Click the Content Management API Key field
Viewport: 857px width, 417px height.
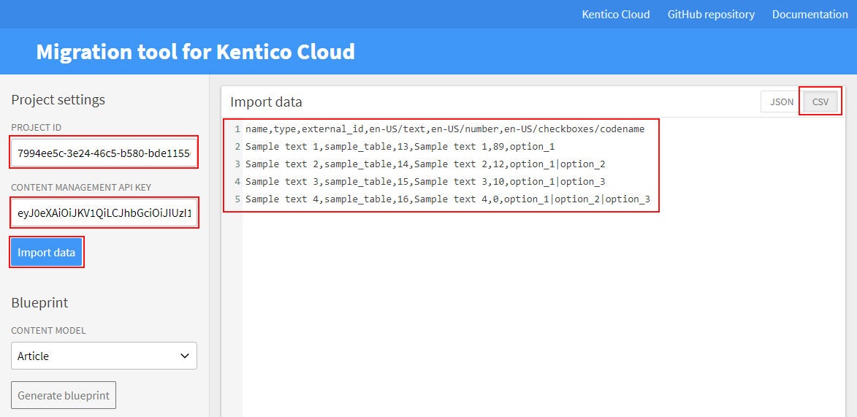tap(104, 213)
